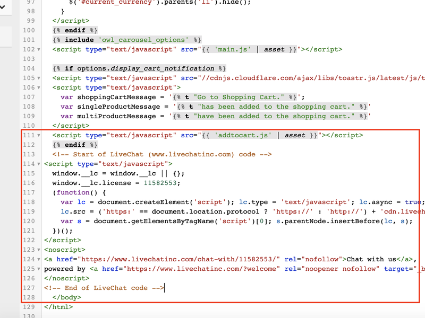Click line number 113 in the gutter
Screen dimensions: 425x318
29,154
